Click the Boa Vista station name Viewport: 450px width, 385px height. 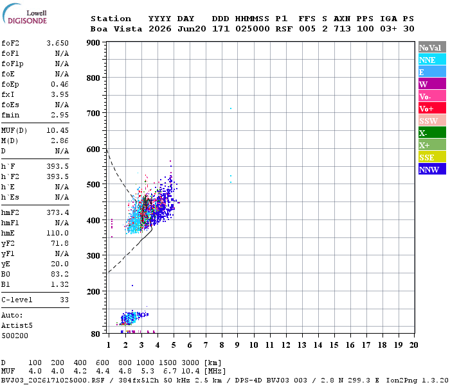[x=116, y=29]
